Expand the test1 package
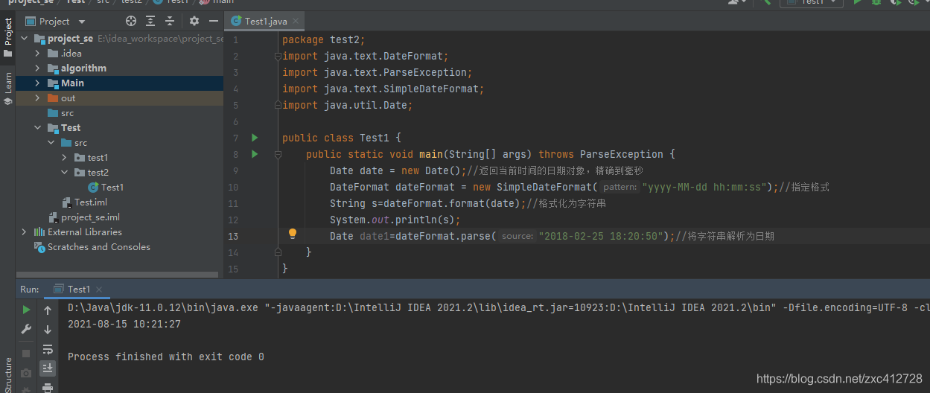Viewport: 930px width, 393px height. pyautogui.click(x=64, y=158)
